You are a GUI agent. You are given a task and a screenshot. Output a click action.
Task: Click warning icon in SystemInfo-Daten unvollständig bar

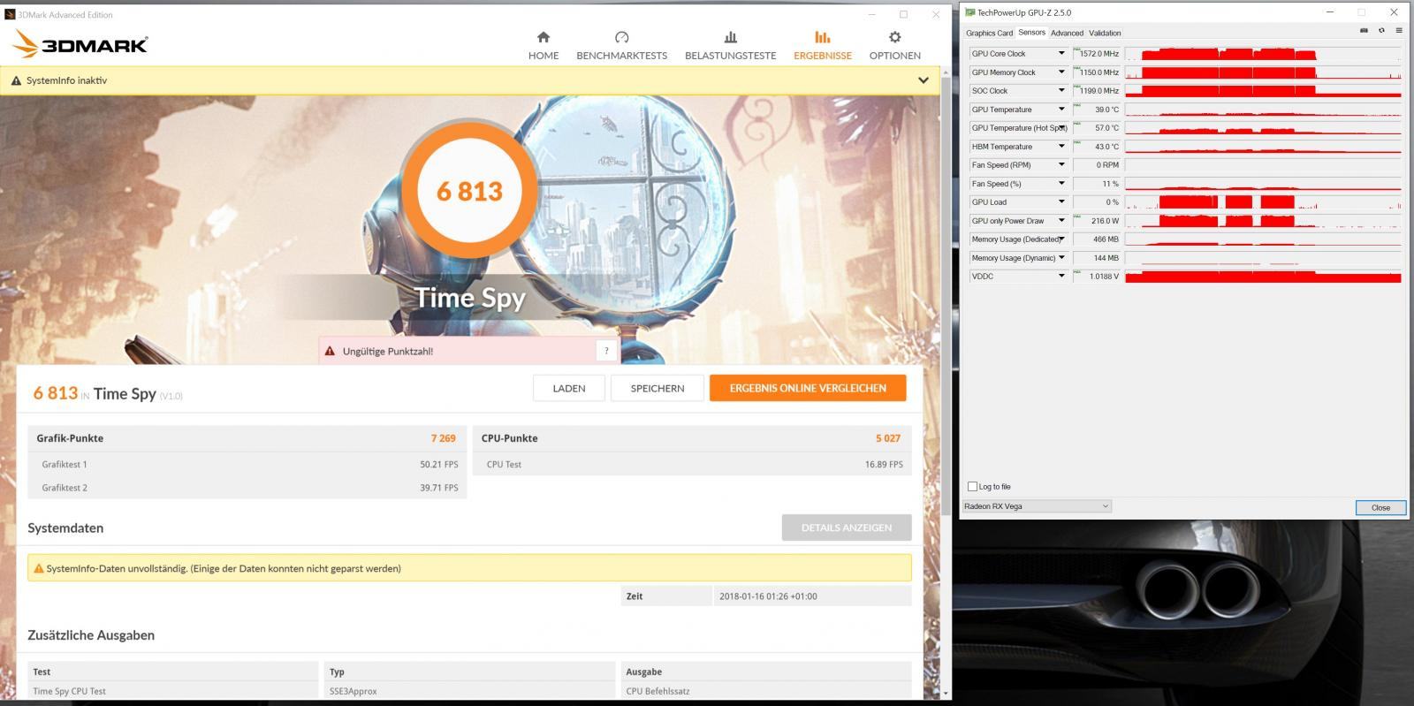39,568
